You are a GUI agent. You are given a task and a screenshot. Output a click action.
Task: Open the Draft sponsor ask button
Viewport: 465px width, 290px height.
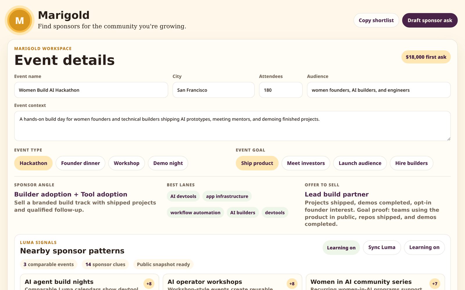point(430,20)
